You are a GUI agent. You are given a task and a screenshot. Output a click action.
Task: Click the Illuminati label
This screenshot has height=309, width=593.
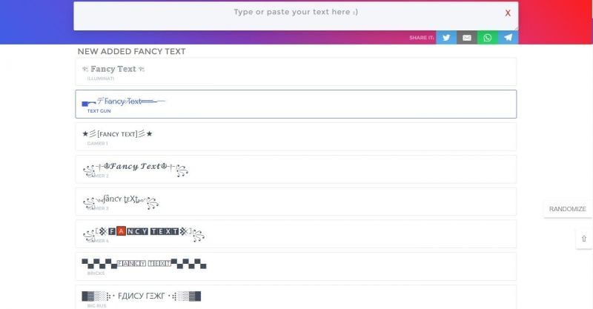tap(101, 79)
